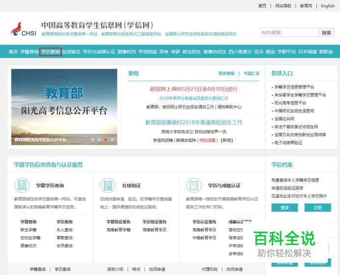
Task: Open the 网站导航 top link
Action: (283, 6)
